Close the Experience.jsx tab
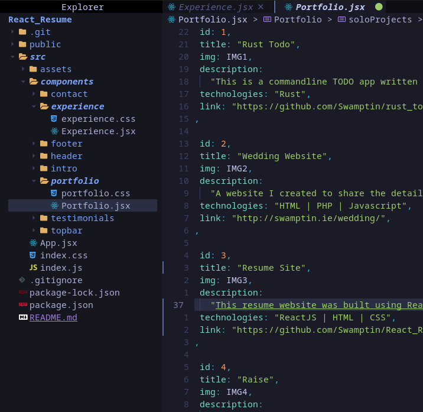Viewport: 423px width, 412px height. point(261,7)
